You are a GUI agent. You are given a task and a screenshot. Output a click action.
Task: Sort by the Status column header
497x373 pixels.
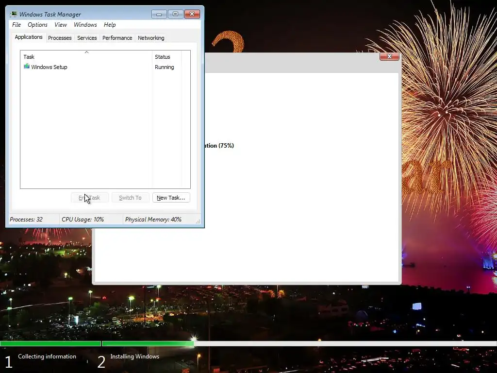[167, 57]
